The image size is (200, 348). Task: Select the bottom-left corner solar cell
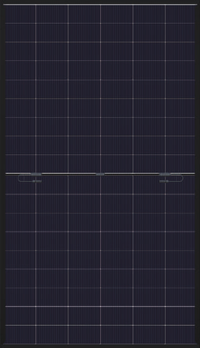coord(20,334)
